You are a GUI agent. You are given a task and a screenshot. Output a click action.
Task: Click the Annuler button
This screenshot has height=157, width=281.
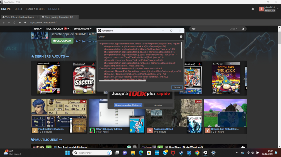(x=158, y=105)
